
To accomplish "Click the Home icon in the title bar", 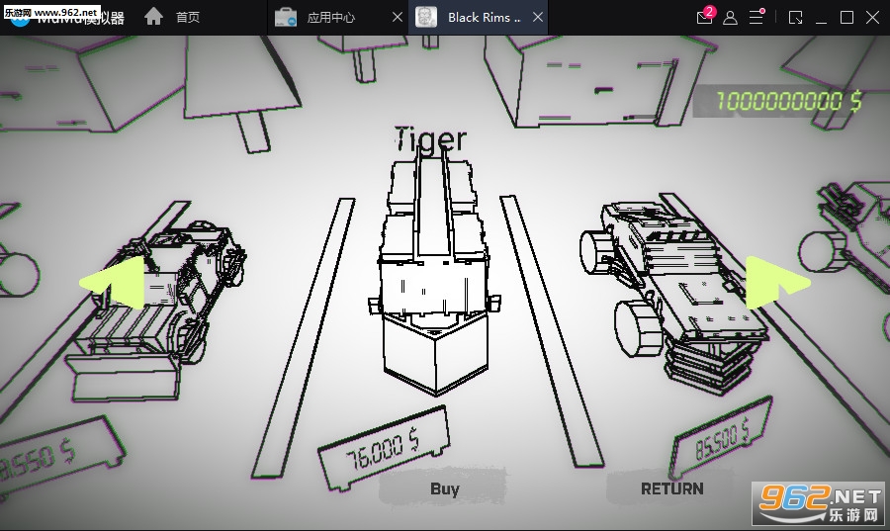I will tap(153, 17).
